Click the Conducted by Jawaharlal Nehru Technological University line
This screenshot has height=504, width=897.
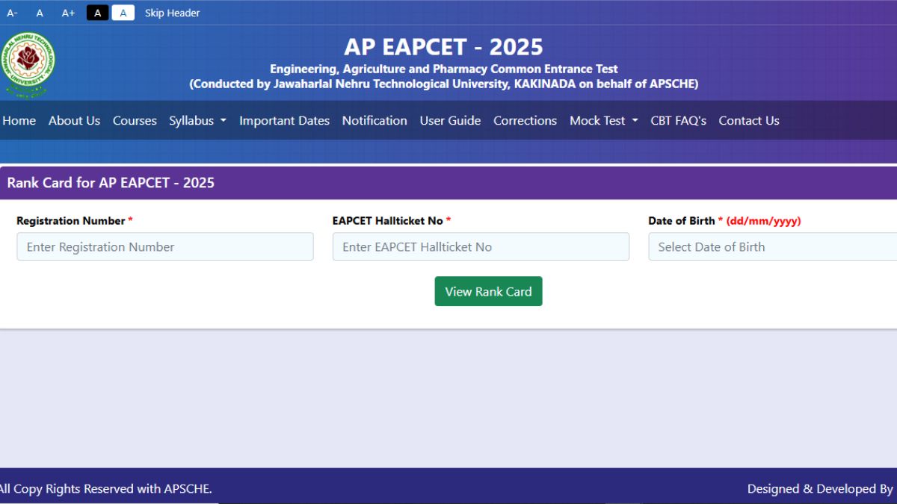click(x=444, y=84)
